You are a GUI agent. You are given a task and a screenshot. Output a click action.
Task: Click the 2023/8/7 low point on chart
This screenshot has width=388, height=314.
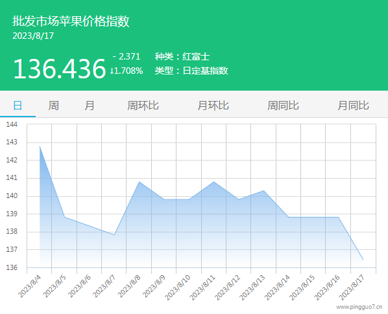click(x=114, y=235)
